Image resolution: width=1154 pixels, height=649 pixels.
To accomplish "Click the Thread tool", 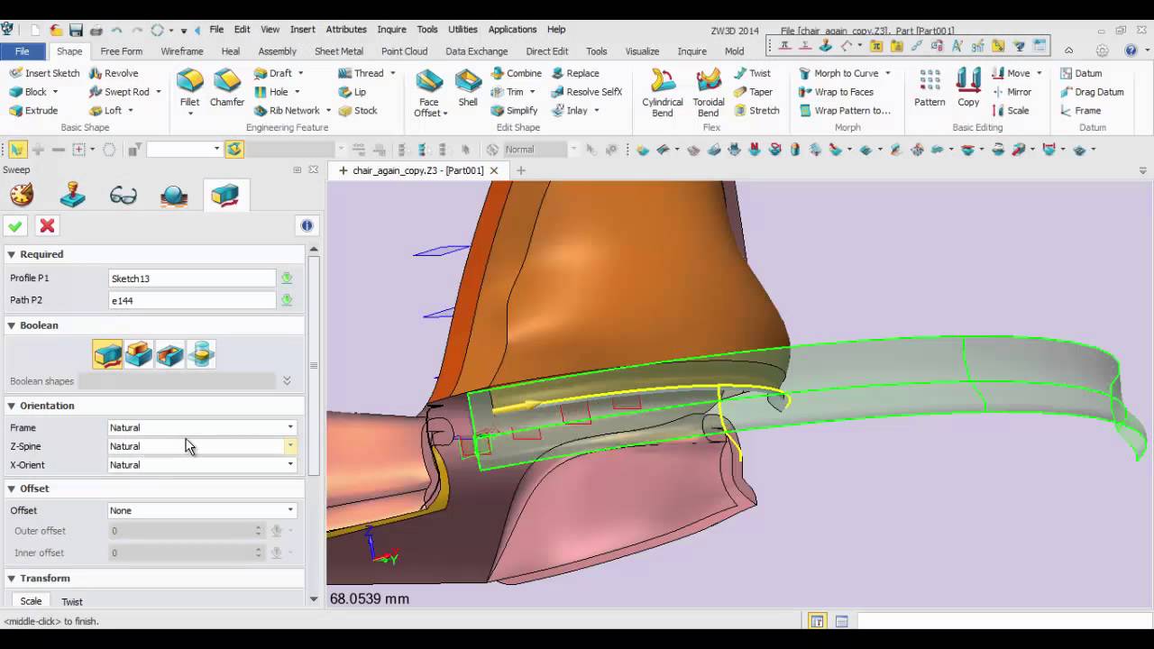I will pyautogui.click(x=362, y=73).
